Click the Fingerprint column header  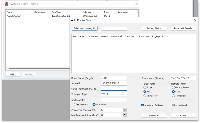[158, 36]
